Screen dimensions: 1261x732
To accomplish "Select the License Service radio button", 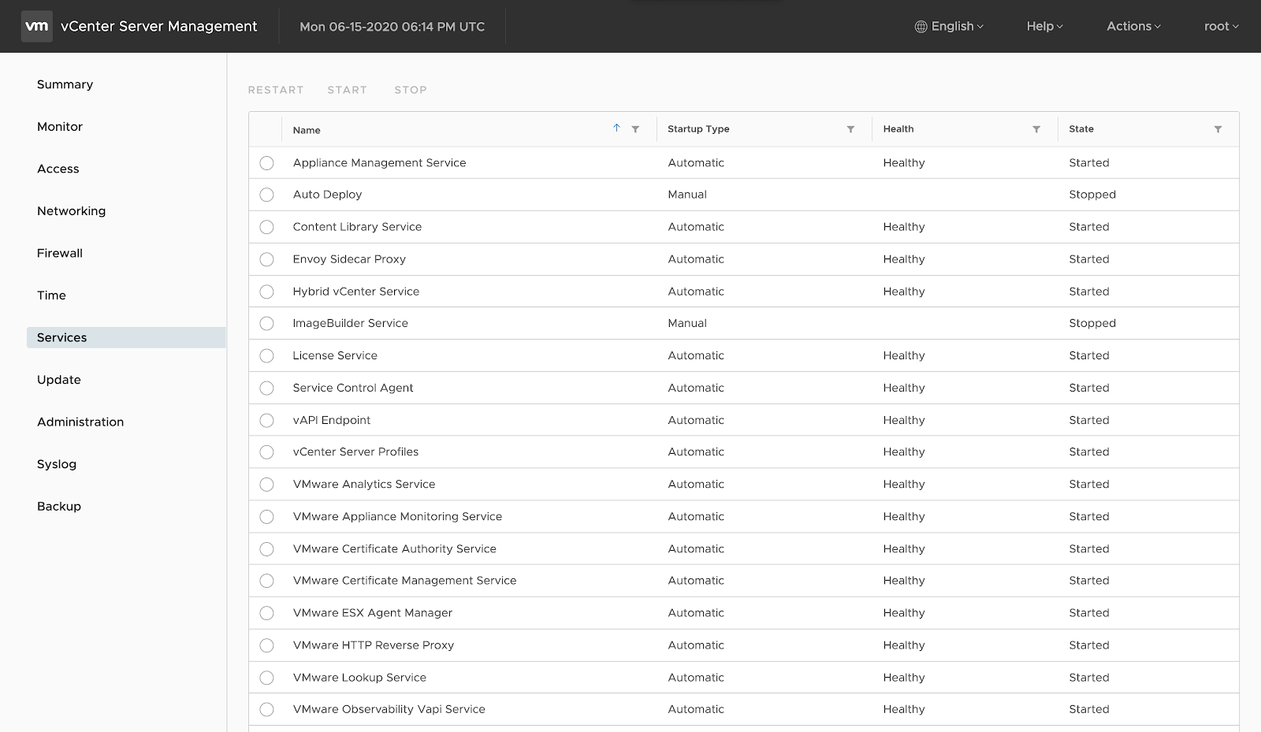I will coord(266,355).
